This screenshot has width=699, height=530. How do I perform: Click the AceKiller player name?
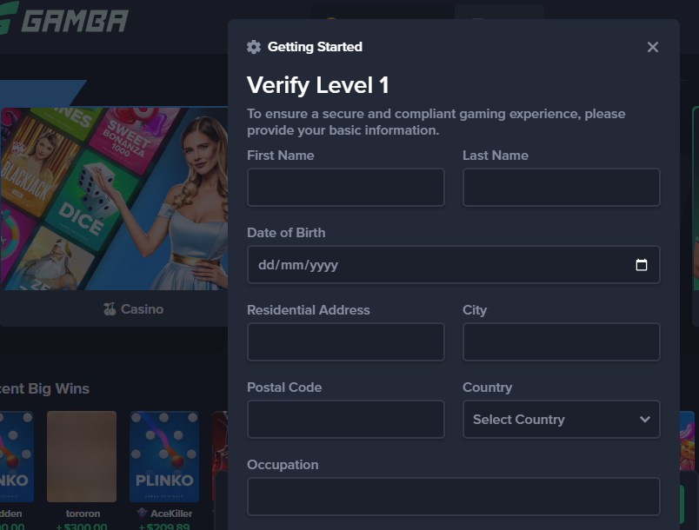(x=171, y=513)
